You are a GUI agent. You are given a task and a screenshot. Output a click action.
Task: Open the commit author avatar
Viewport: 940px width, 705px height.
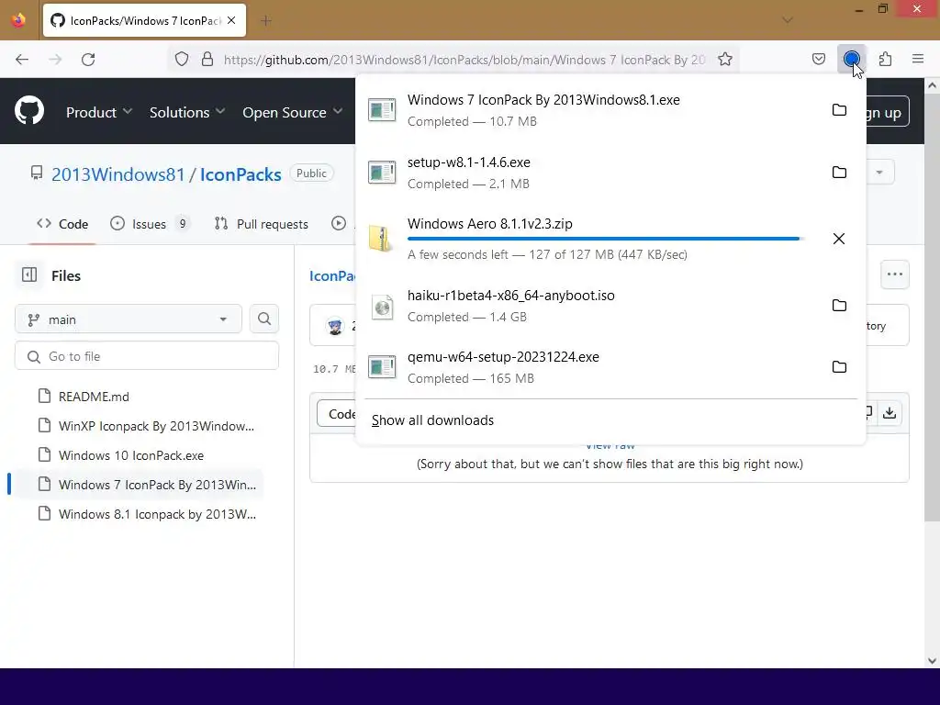point(335,326)
